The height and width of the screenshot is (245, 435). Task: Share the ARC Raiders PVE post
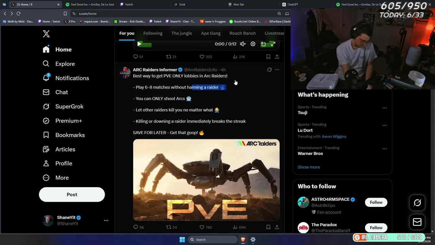pyautogui.click(x=277, y=227)
